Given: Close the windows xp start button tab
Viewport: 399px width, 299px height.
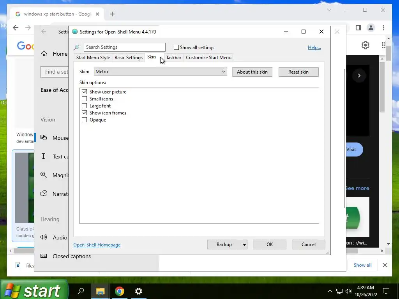Looking at the screenshot, I should click(97, 14).
